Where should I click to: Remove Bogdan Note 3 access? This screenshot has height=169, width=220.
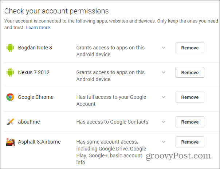[190, 48]
